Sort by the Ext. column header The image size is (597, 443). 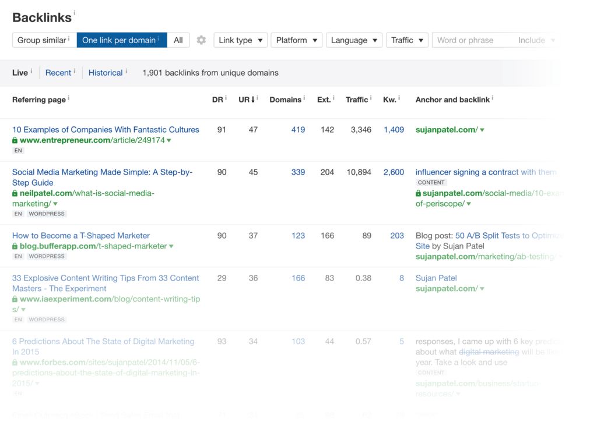324,100
